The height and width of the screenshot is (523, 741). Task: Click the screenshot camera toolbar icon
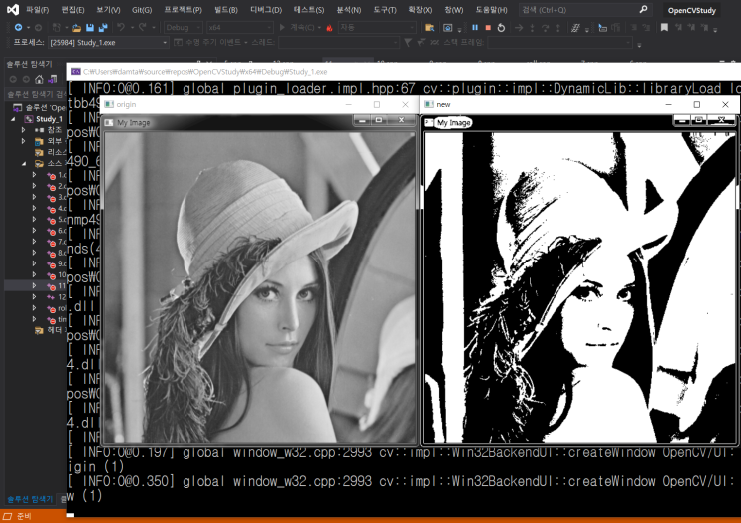447,28
